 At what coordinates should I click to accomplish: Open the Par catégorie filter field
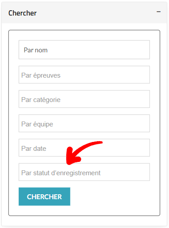[84, 99]
